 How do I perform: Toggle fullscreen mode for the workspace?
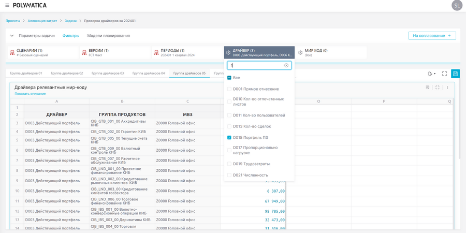(444, 74)
